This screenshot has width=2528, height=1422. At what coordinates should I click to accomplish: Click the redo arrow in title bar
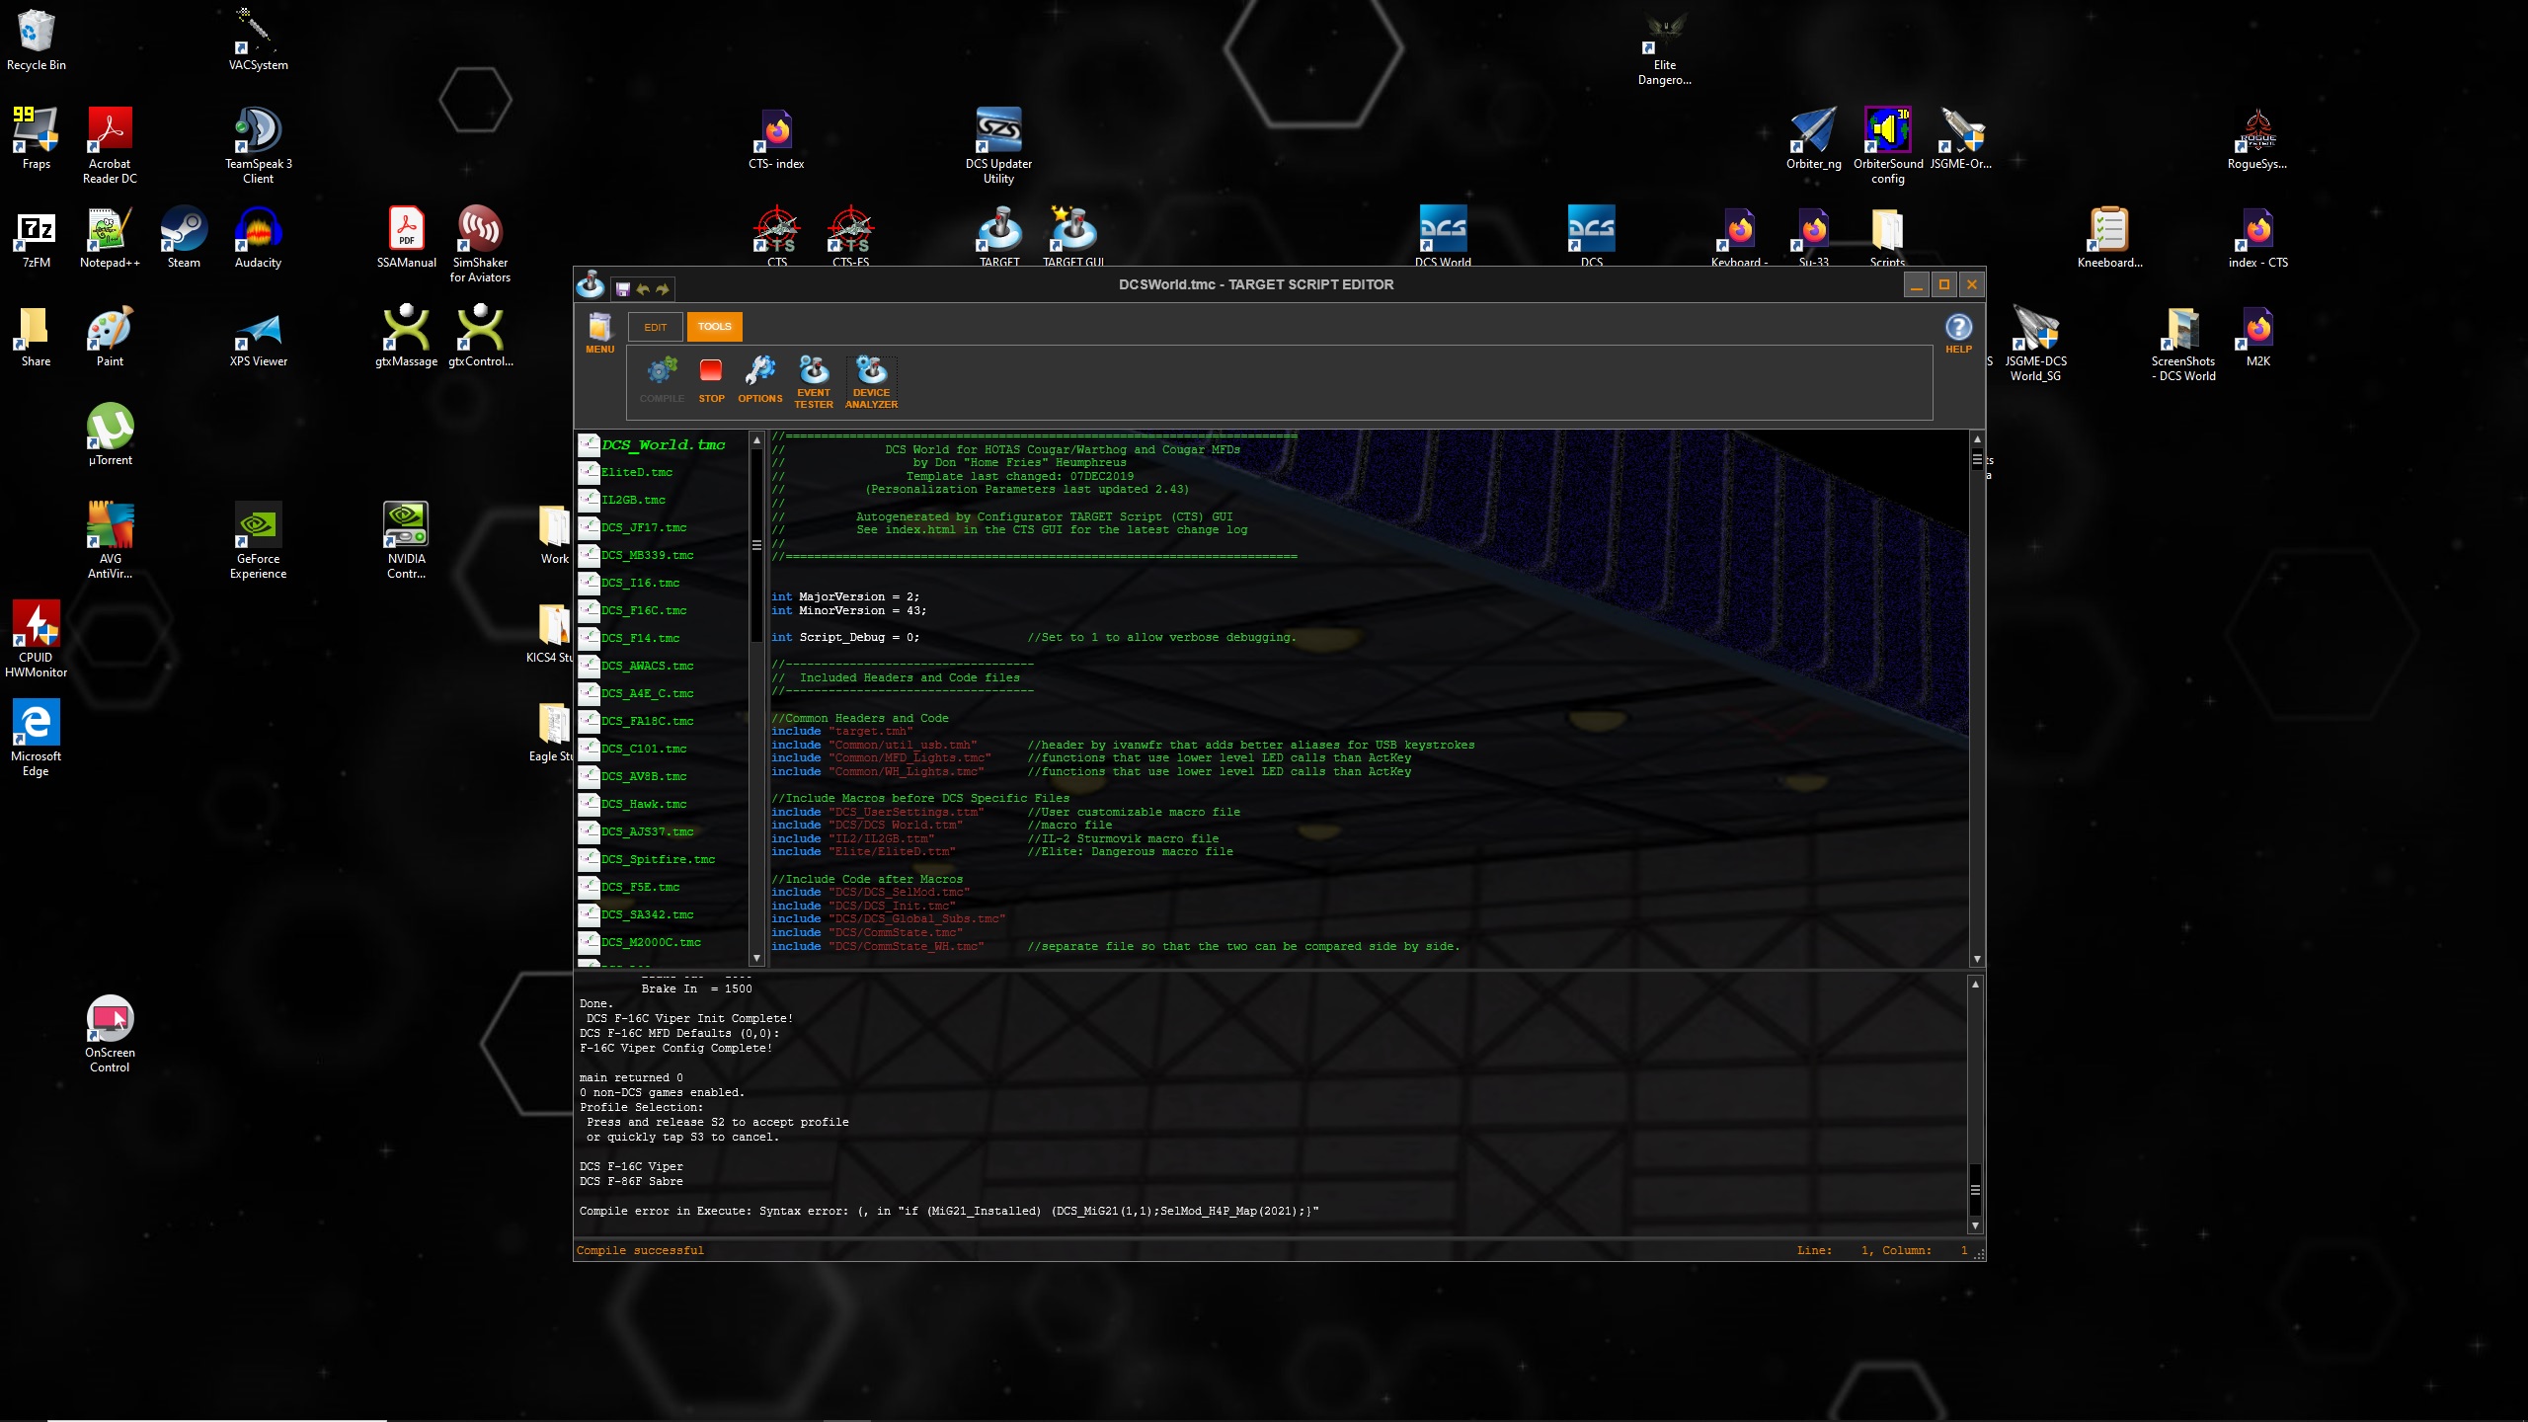(663, 289)
